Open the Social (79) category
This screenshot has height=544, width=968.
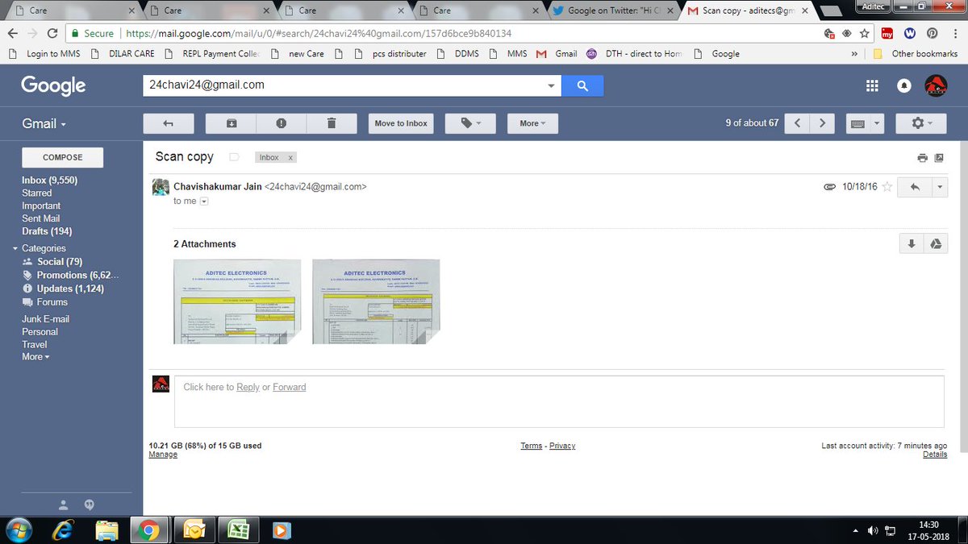coord(60,262)
